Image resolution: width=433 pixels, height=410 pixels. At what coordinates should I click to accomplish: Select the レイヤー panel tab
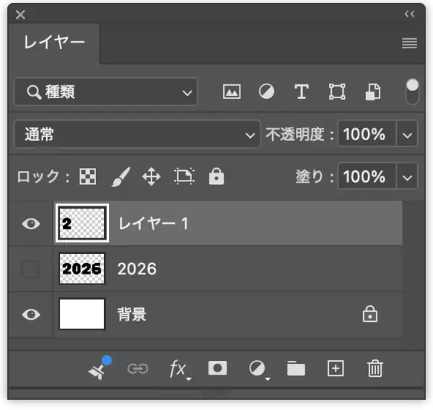click(54, 43)
